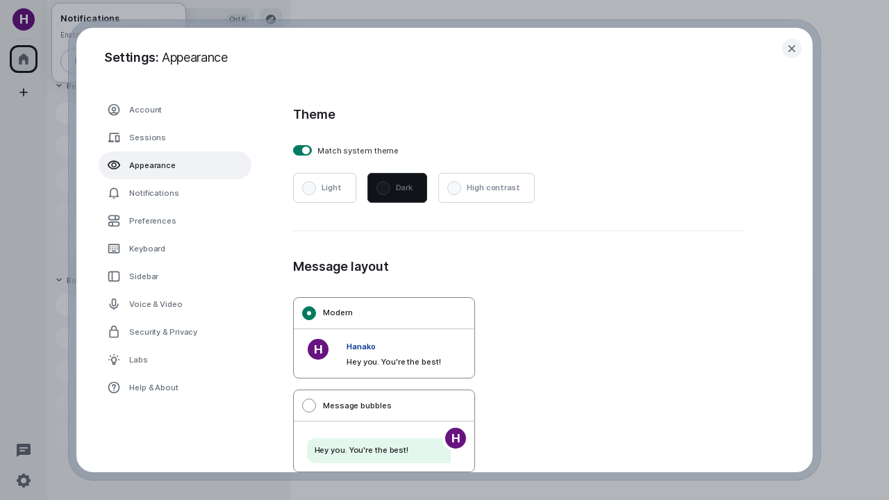Screen dimensions: 889x500
Task: Open quick settings gear in left rail
Action: pyautogui.click(x=24, y=481)
